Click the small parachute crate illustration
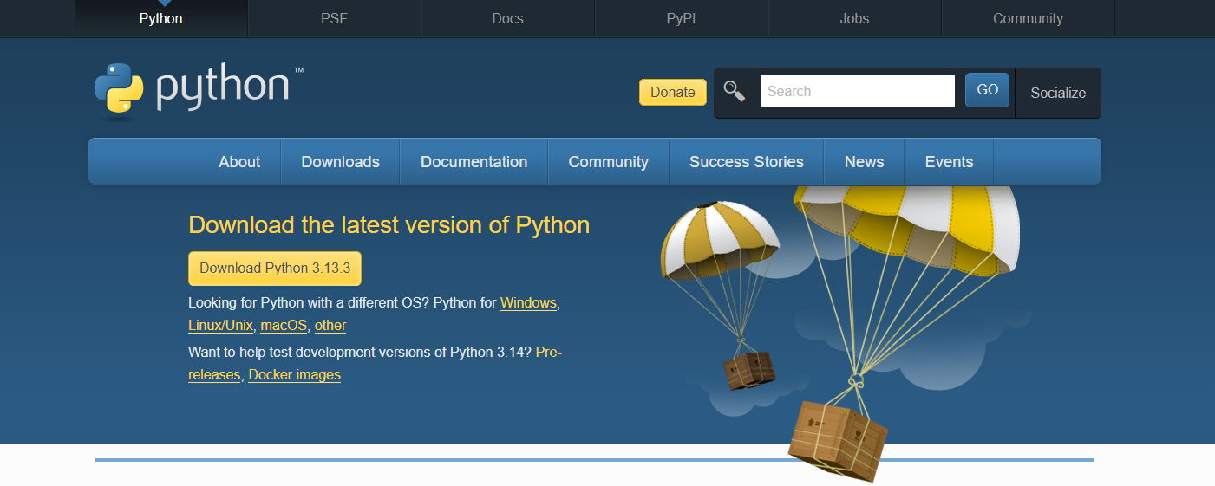 pos(748,369)
